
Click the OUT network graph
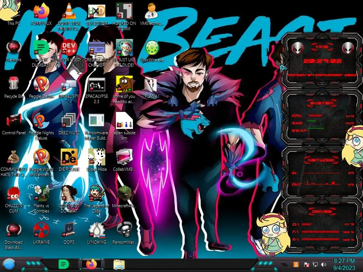(x=322, y=182)
